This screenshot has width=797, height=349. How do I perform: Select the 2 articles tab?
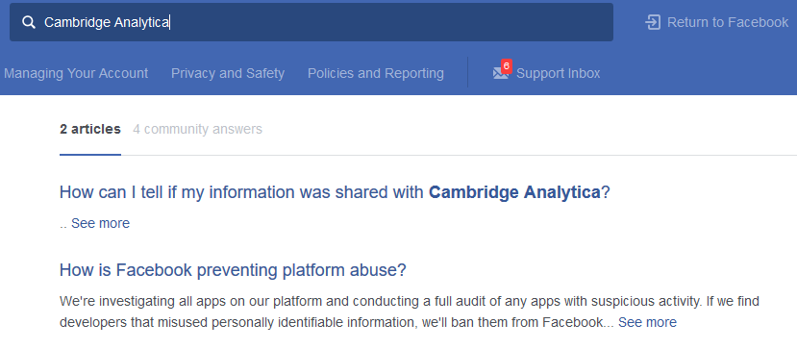(90, 129)
